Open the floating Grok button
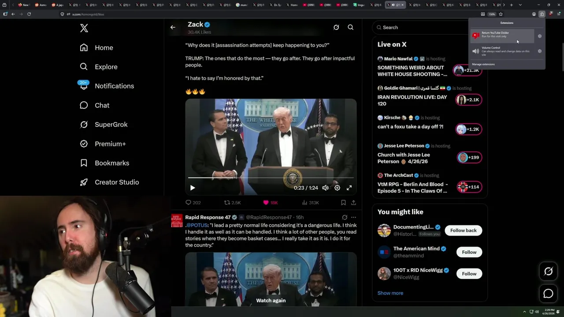 click(x=548, y=272)
